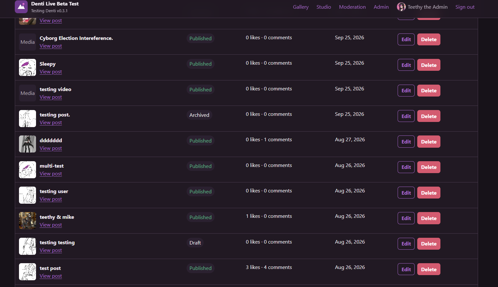Open the Gallery navigation item
Image resolution: width=498 pixels, height=287 pixels.
coord(300,7)
